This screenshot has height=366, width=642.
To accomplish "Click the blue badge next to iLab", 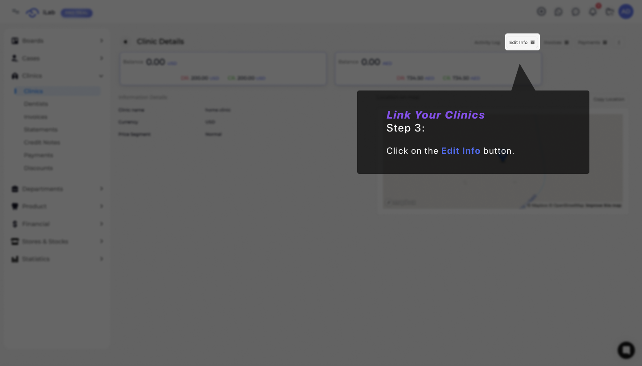I will click(x=77, y=13).
